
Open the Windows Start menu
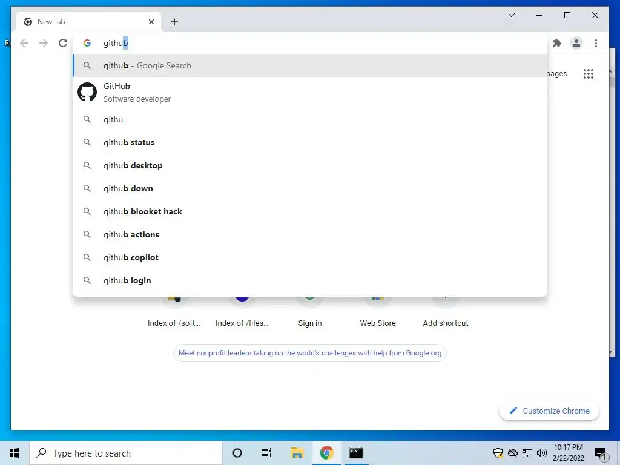click(15, 453)
